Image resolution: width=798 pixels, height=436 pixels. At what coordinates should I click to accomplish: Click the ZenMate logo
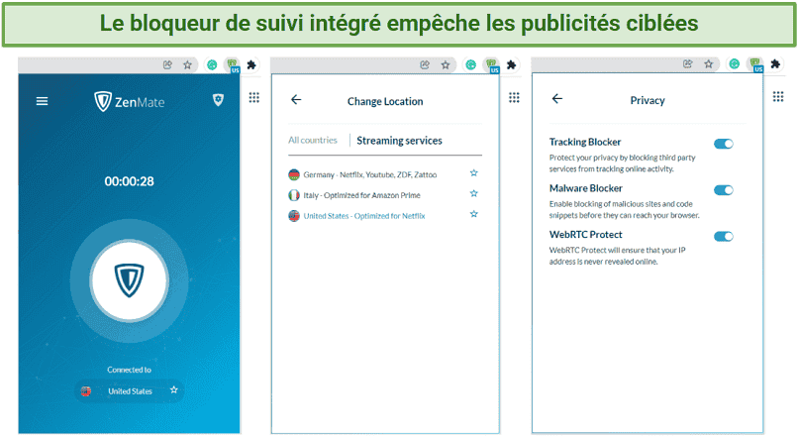(130, 102)
